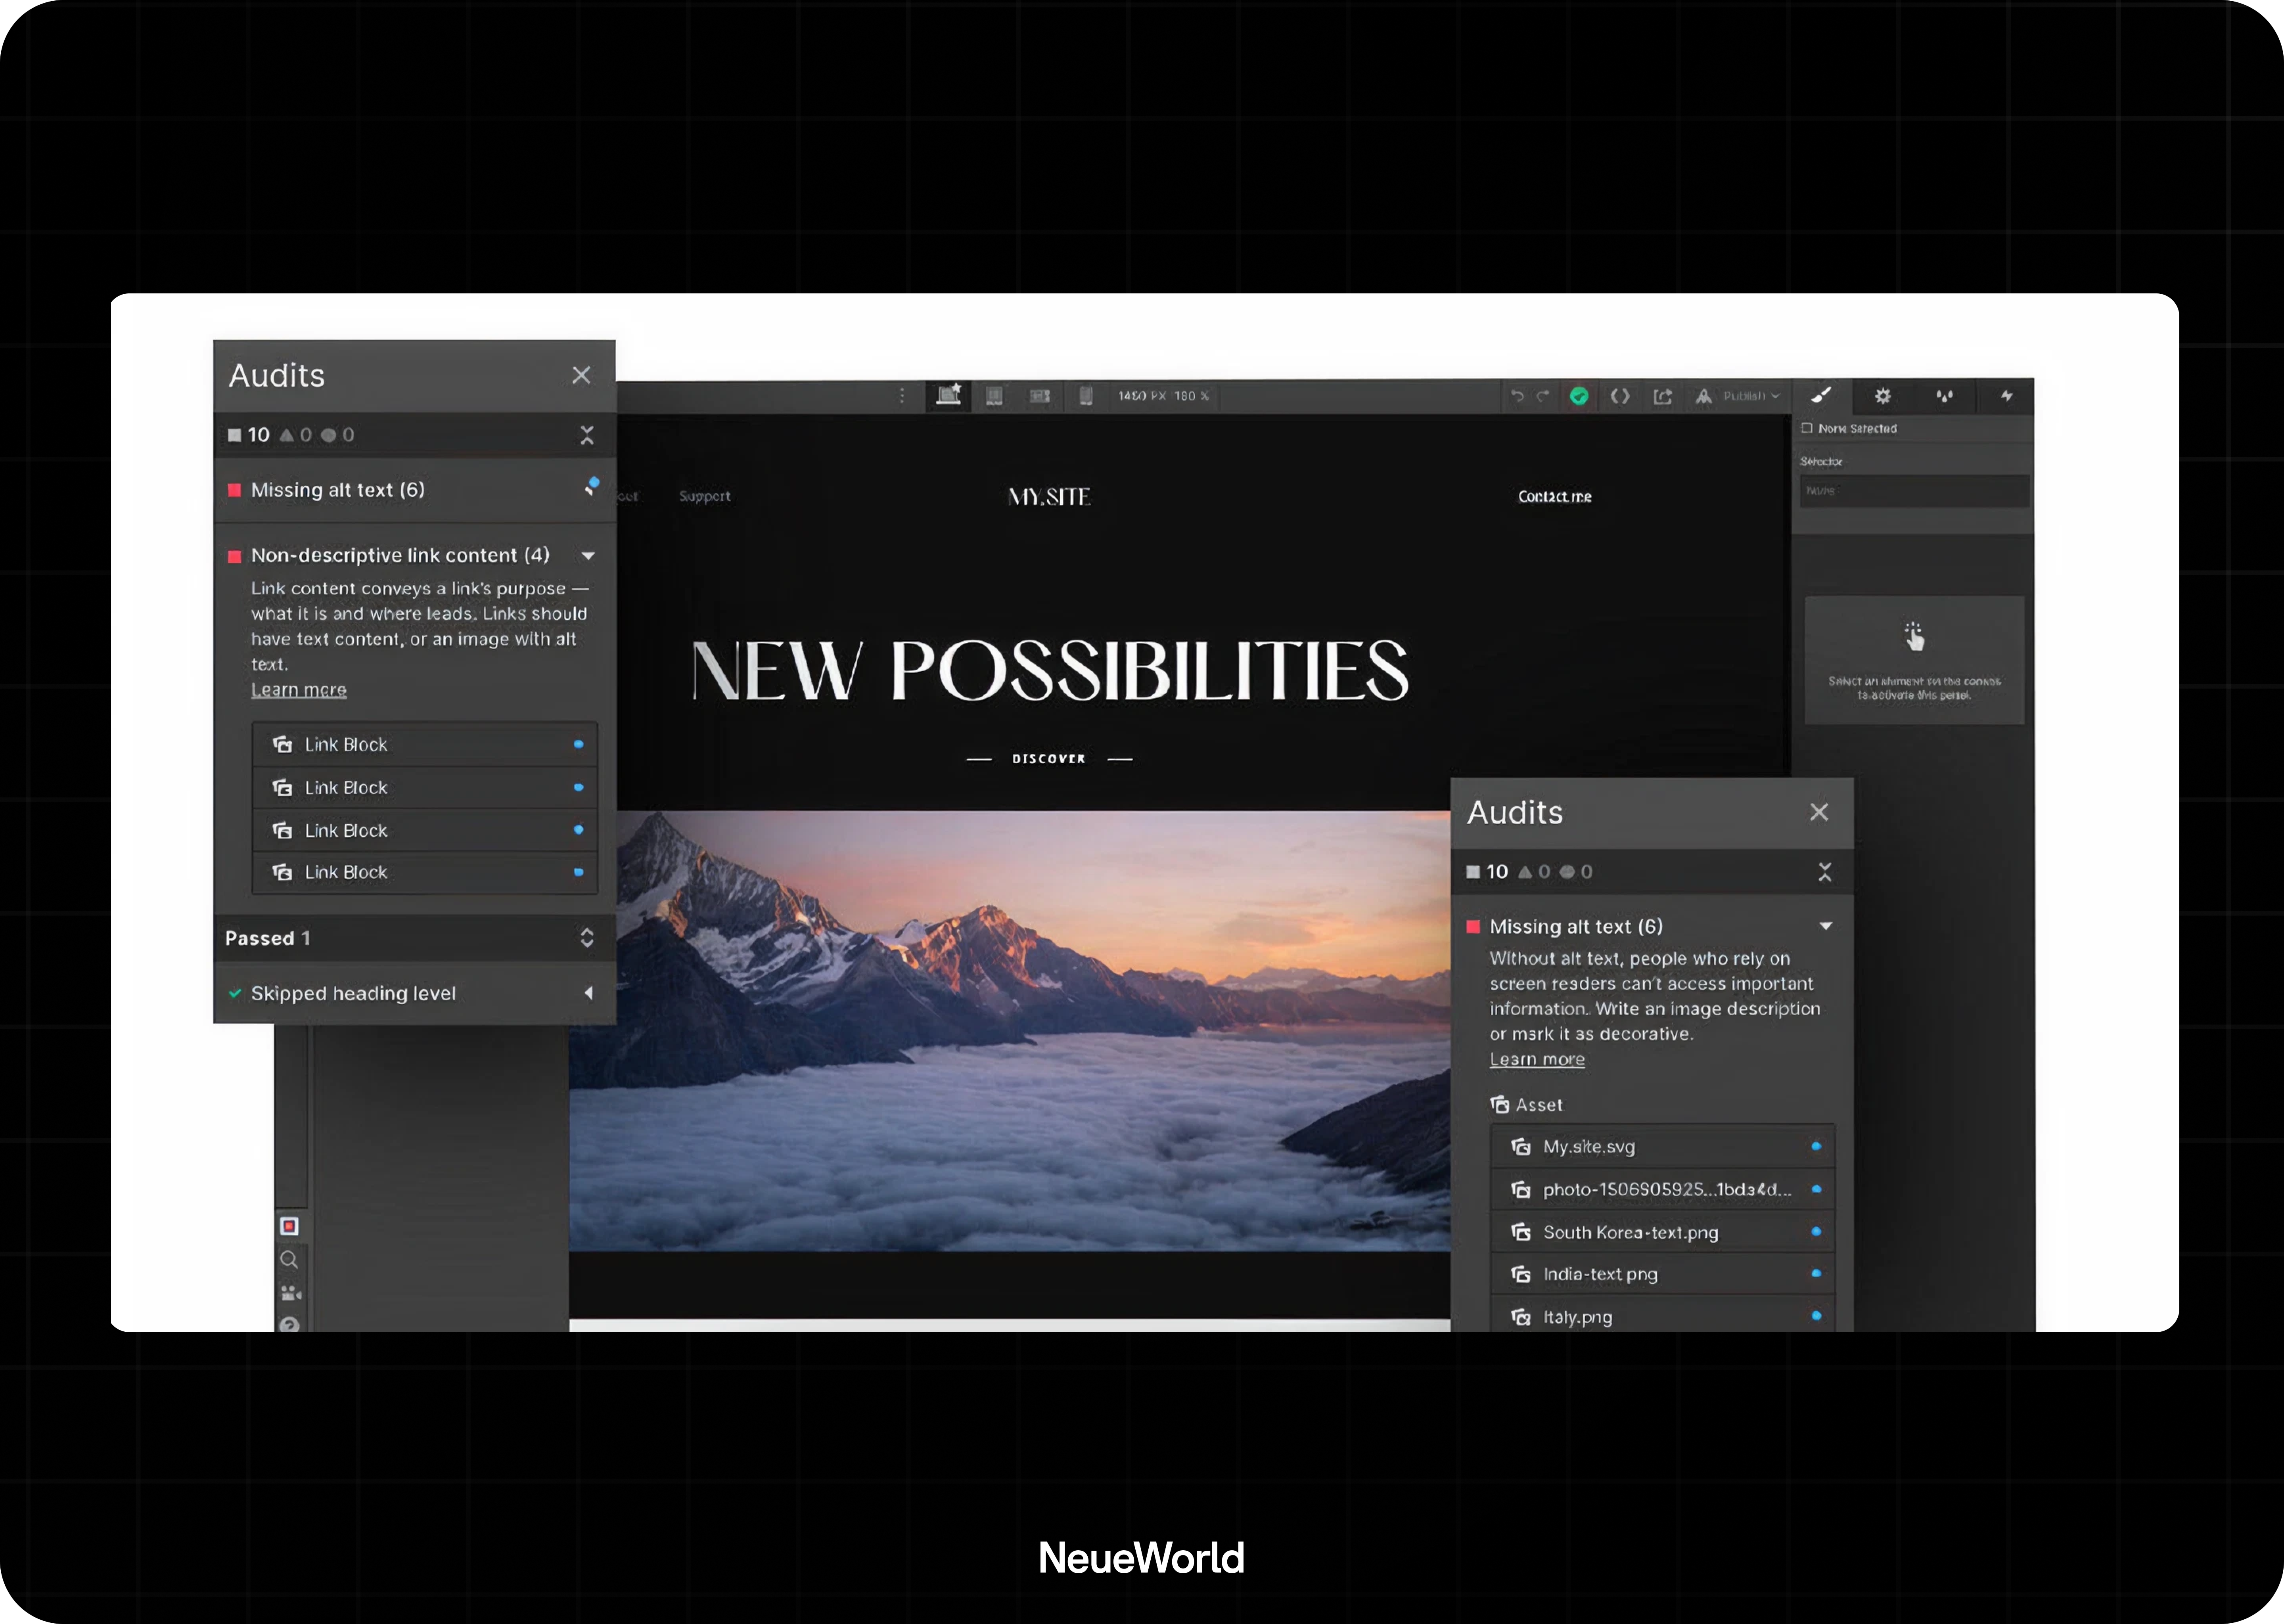Open the Style Manager droplets tab
This screenshot has width=2284, height=1624.
click(x=1944, y=396)
